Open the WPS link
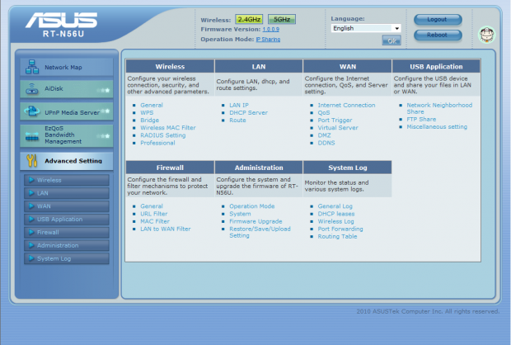 [x=147, y=112]
